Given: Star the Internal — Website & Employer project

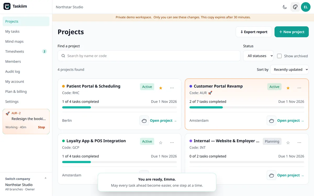Looking at the screenshot, I should point(288,143).
